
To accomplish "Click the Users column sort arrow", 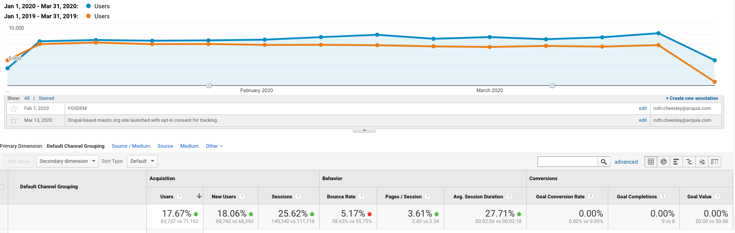I will (x=199, y=196).
